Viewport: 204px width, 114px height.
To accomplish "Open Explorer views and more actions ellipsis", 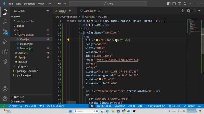I will [x=48, y=11].
